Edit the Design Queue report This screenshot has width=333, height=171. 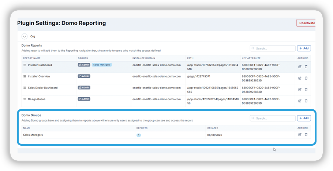(300, 101)
